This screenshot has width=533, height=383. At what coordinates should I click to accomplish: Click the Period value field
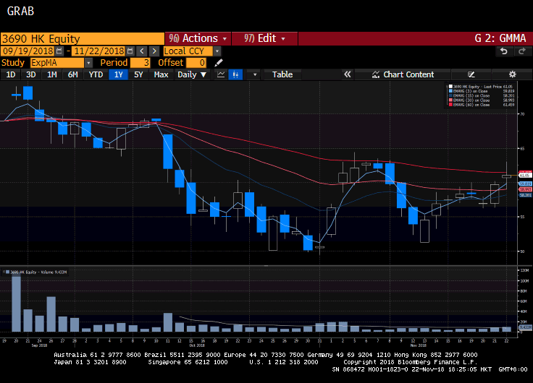140,63
